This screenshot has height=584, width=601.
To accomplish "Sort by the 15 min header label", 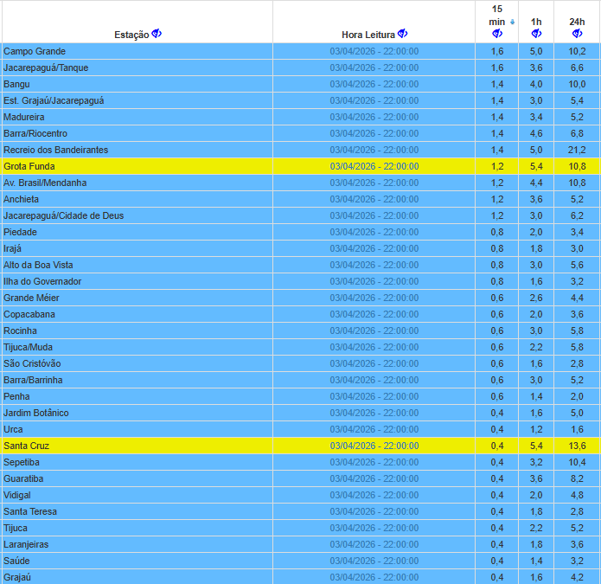I will point(496,16).
